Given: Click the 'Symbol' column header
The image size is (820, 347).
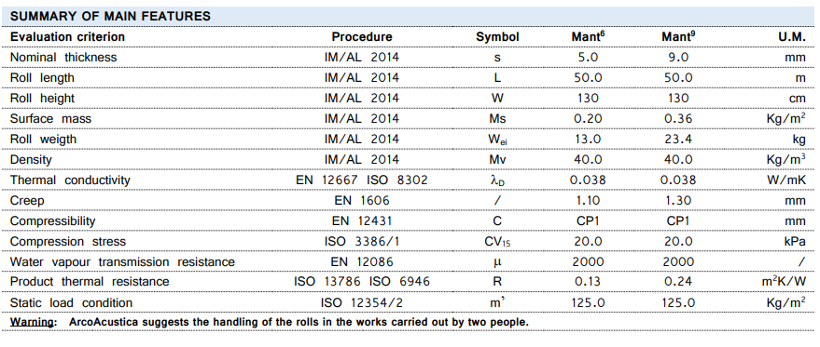Looking at the screenshot, I should click(497, 37).
